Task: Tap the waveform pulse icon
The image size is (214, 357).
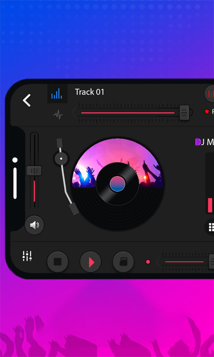Action: tap(58, 115)
